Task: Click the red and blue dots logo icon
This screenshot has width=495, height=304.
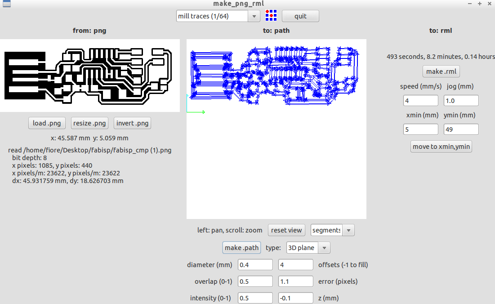Action: [271, 15]
